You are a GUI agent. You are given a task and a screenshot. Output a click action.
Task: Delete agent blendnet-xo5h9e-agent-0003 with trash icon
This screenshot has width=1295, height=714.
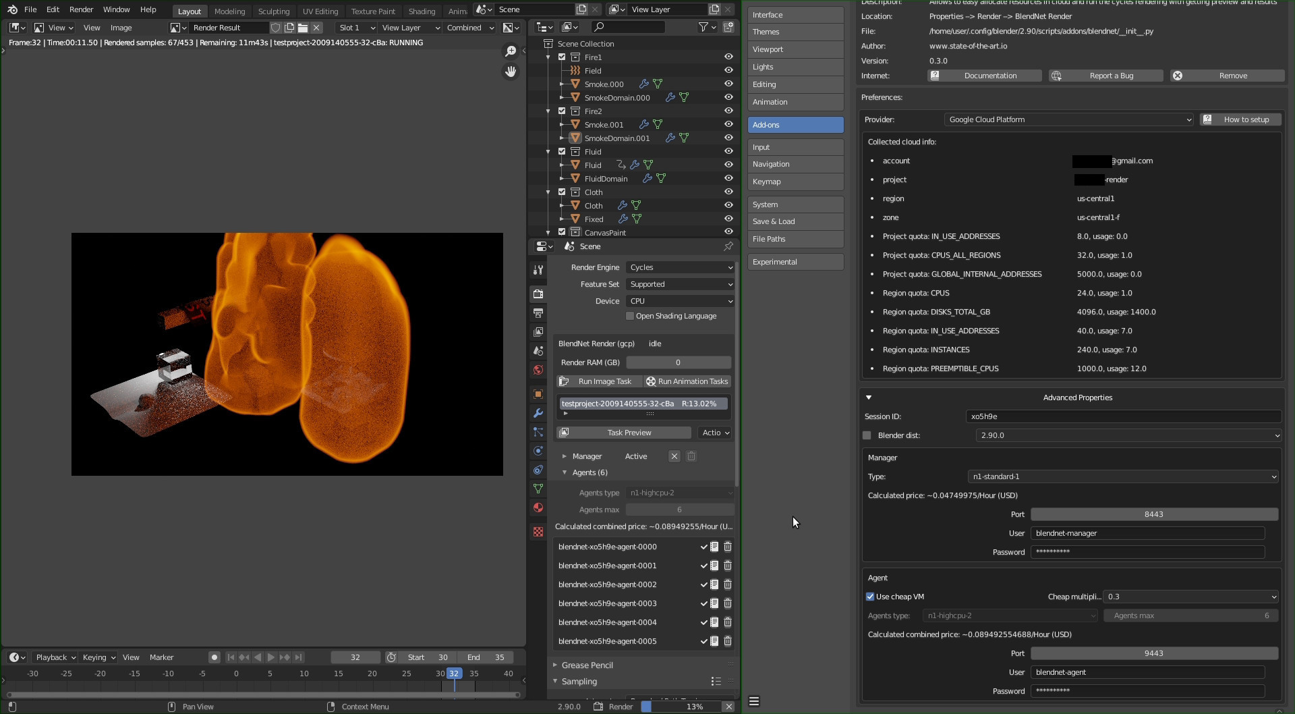pos(728,603)
